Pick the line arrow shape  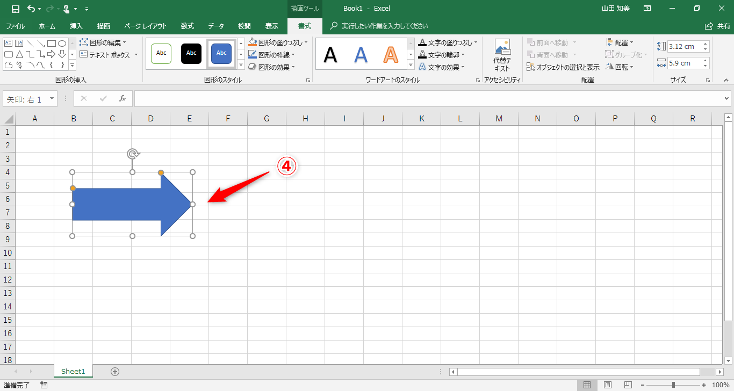(40, 43)
